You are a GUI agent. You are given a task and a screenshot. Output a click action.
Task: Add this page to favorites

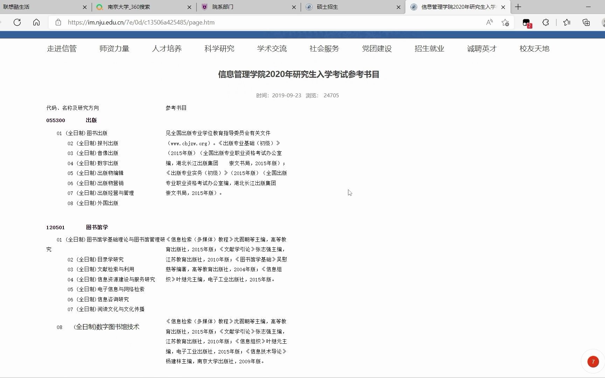click(x=505, y=22)
